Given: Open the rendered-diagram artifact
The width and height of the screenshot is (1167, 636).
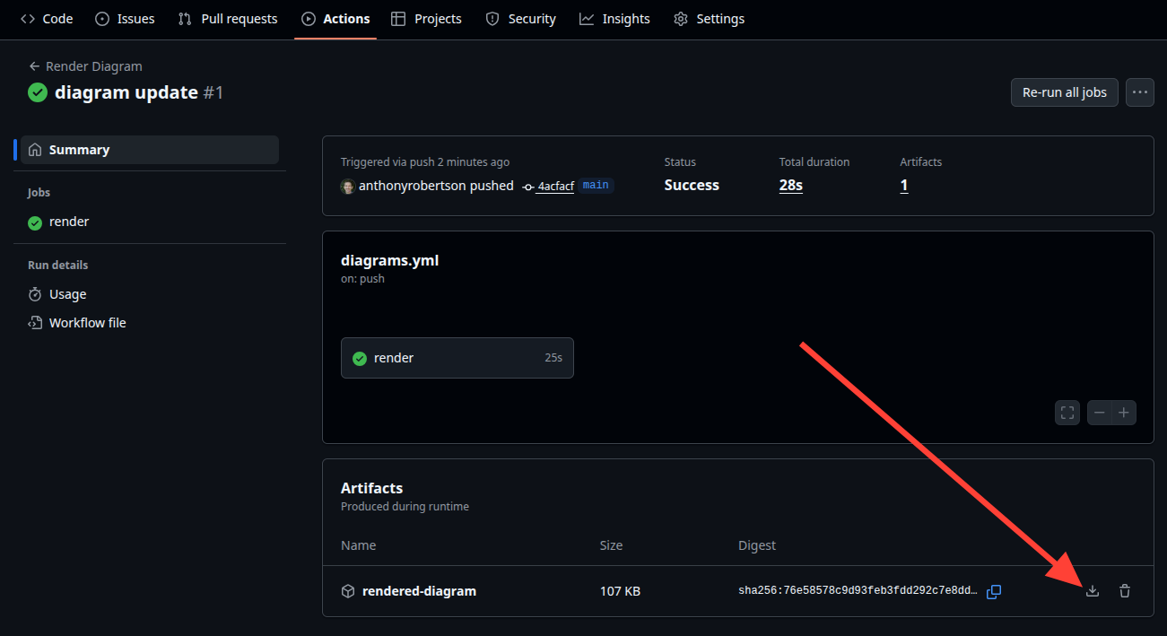Looking at the screenshot, I should coord(419,591).
